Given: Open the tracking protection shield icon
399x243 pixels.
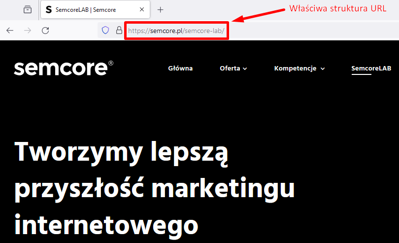Looking at the screenshot, I should [105, 30].
